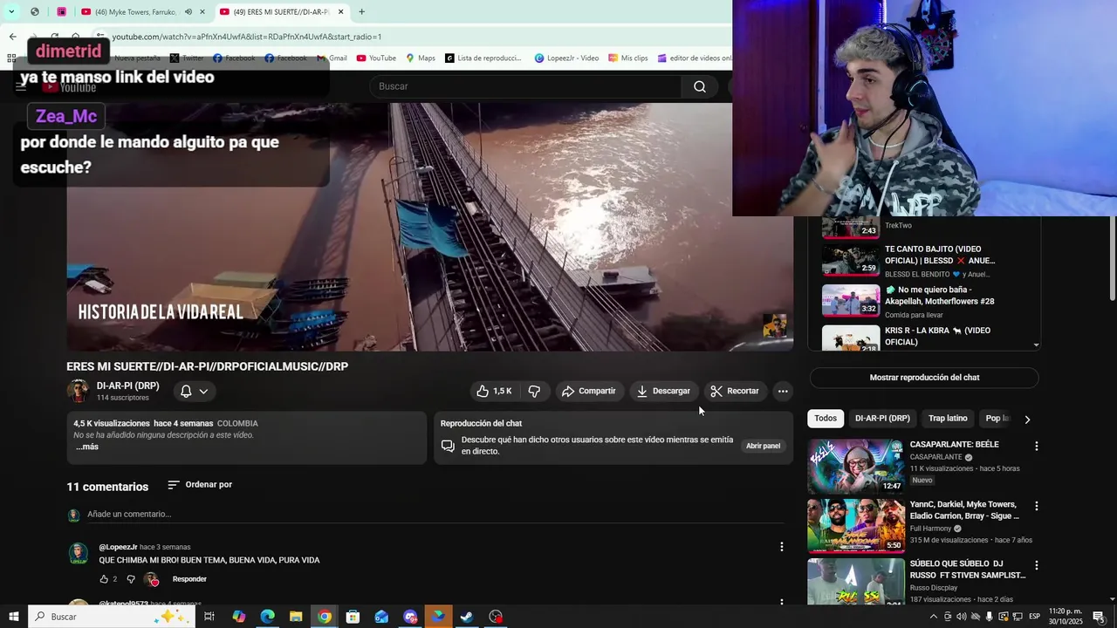This screenshot has height=628, width=1117.
Task: Open the CASAPARLANTE: BEÉLE video thumbnail
Action: point(856,466)
